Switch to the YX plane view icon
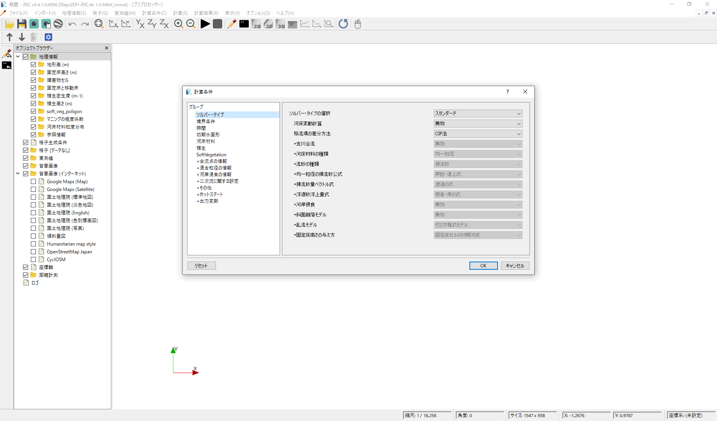717x421 pixels. pyautogui.click(x=140, y=24)
